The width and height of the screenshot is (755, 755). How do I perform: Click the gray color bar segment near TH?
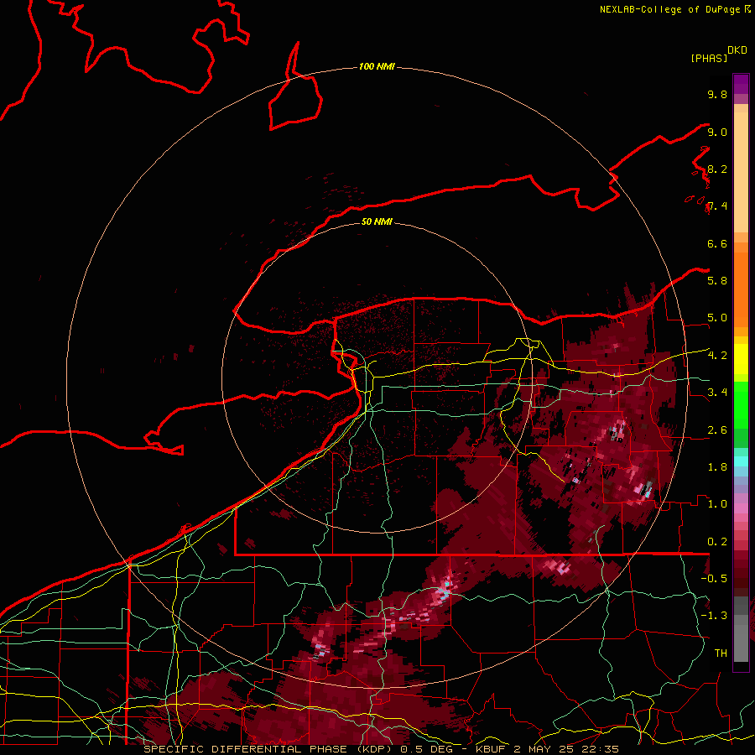741,645
